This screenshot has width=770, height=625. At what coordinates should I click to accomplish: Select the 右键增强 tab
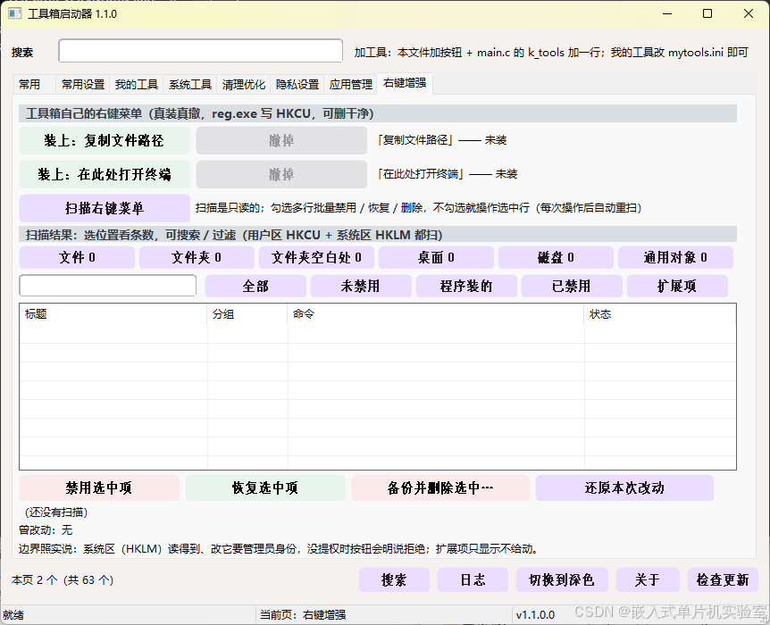click(405, 83)
